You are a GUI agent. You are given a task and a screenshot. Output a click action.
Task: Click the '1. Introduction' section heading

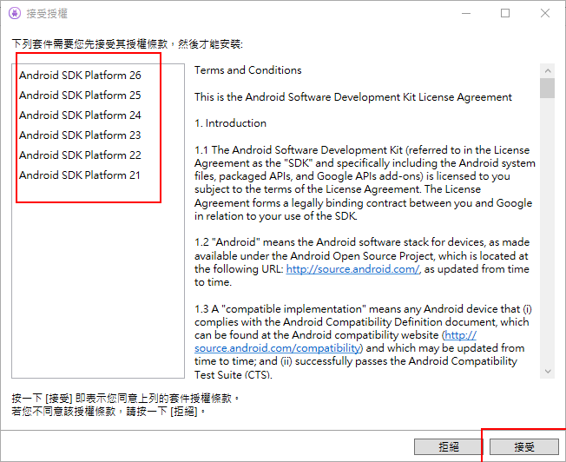[230, 123]
